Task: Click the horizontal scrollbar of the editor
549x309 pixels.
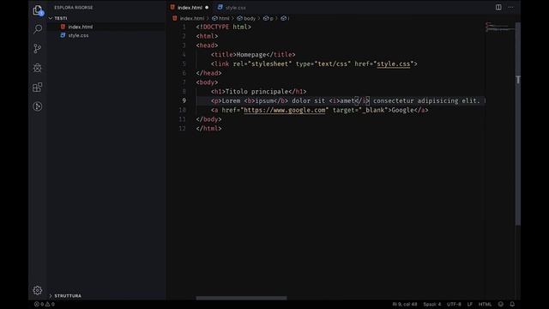Action: coord(241,298)
